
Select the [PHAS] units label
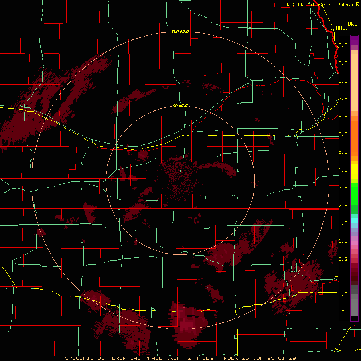coord(339,28)
